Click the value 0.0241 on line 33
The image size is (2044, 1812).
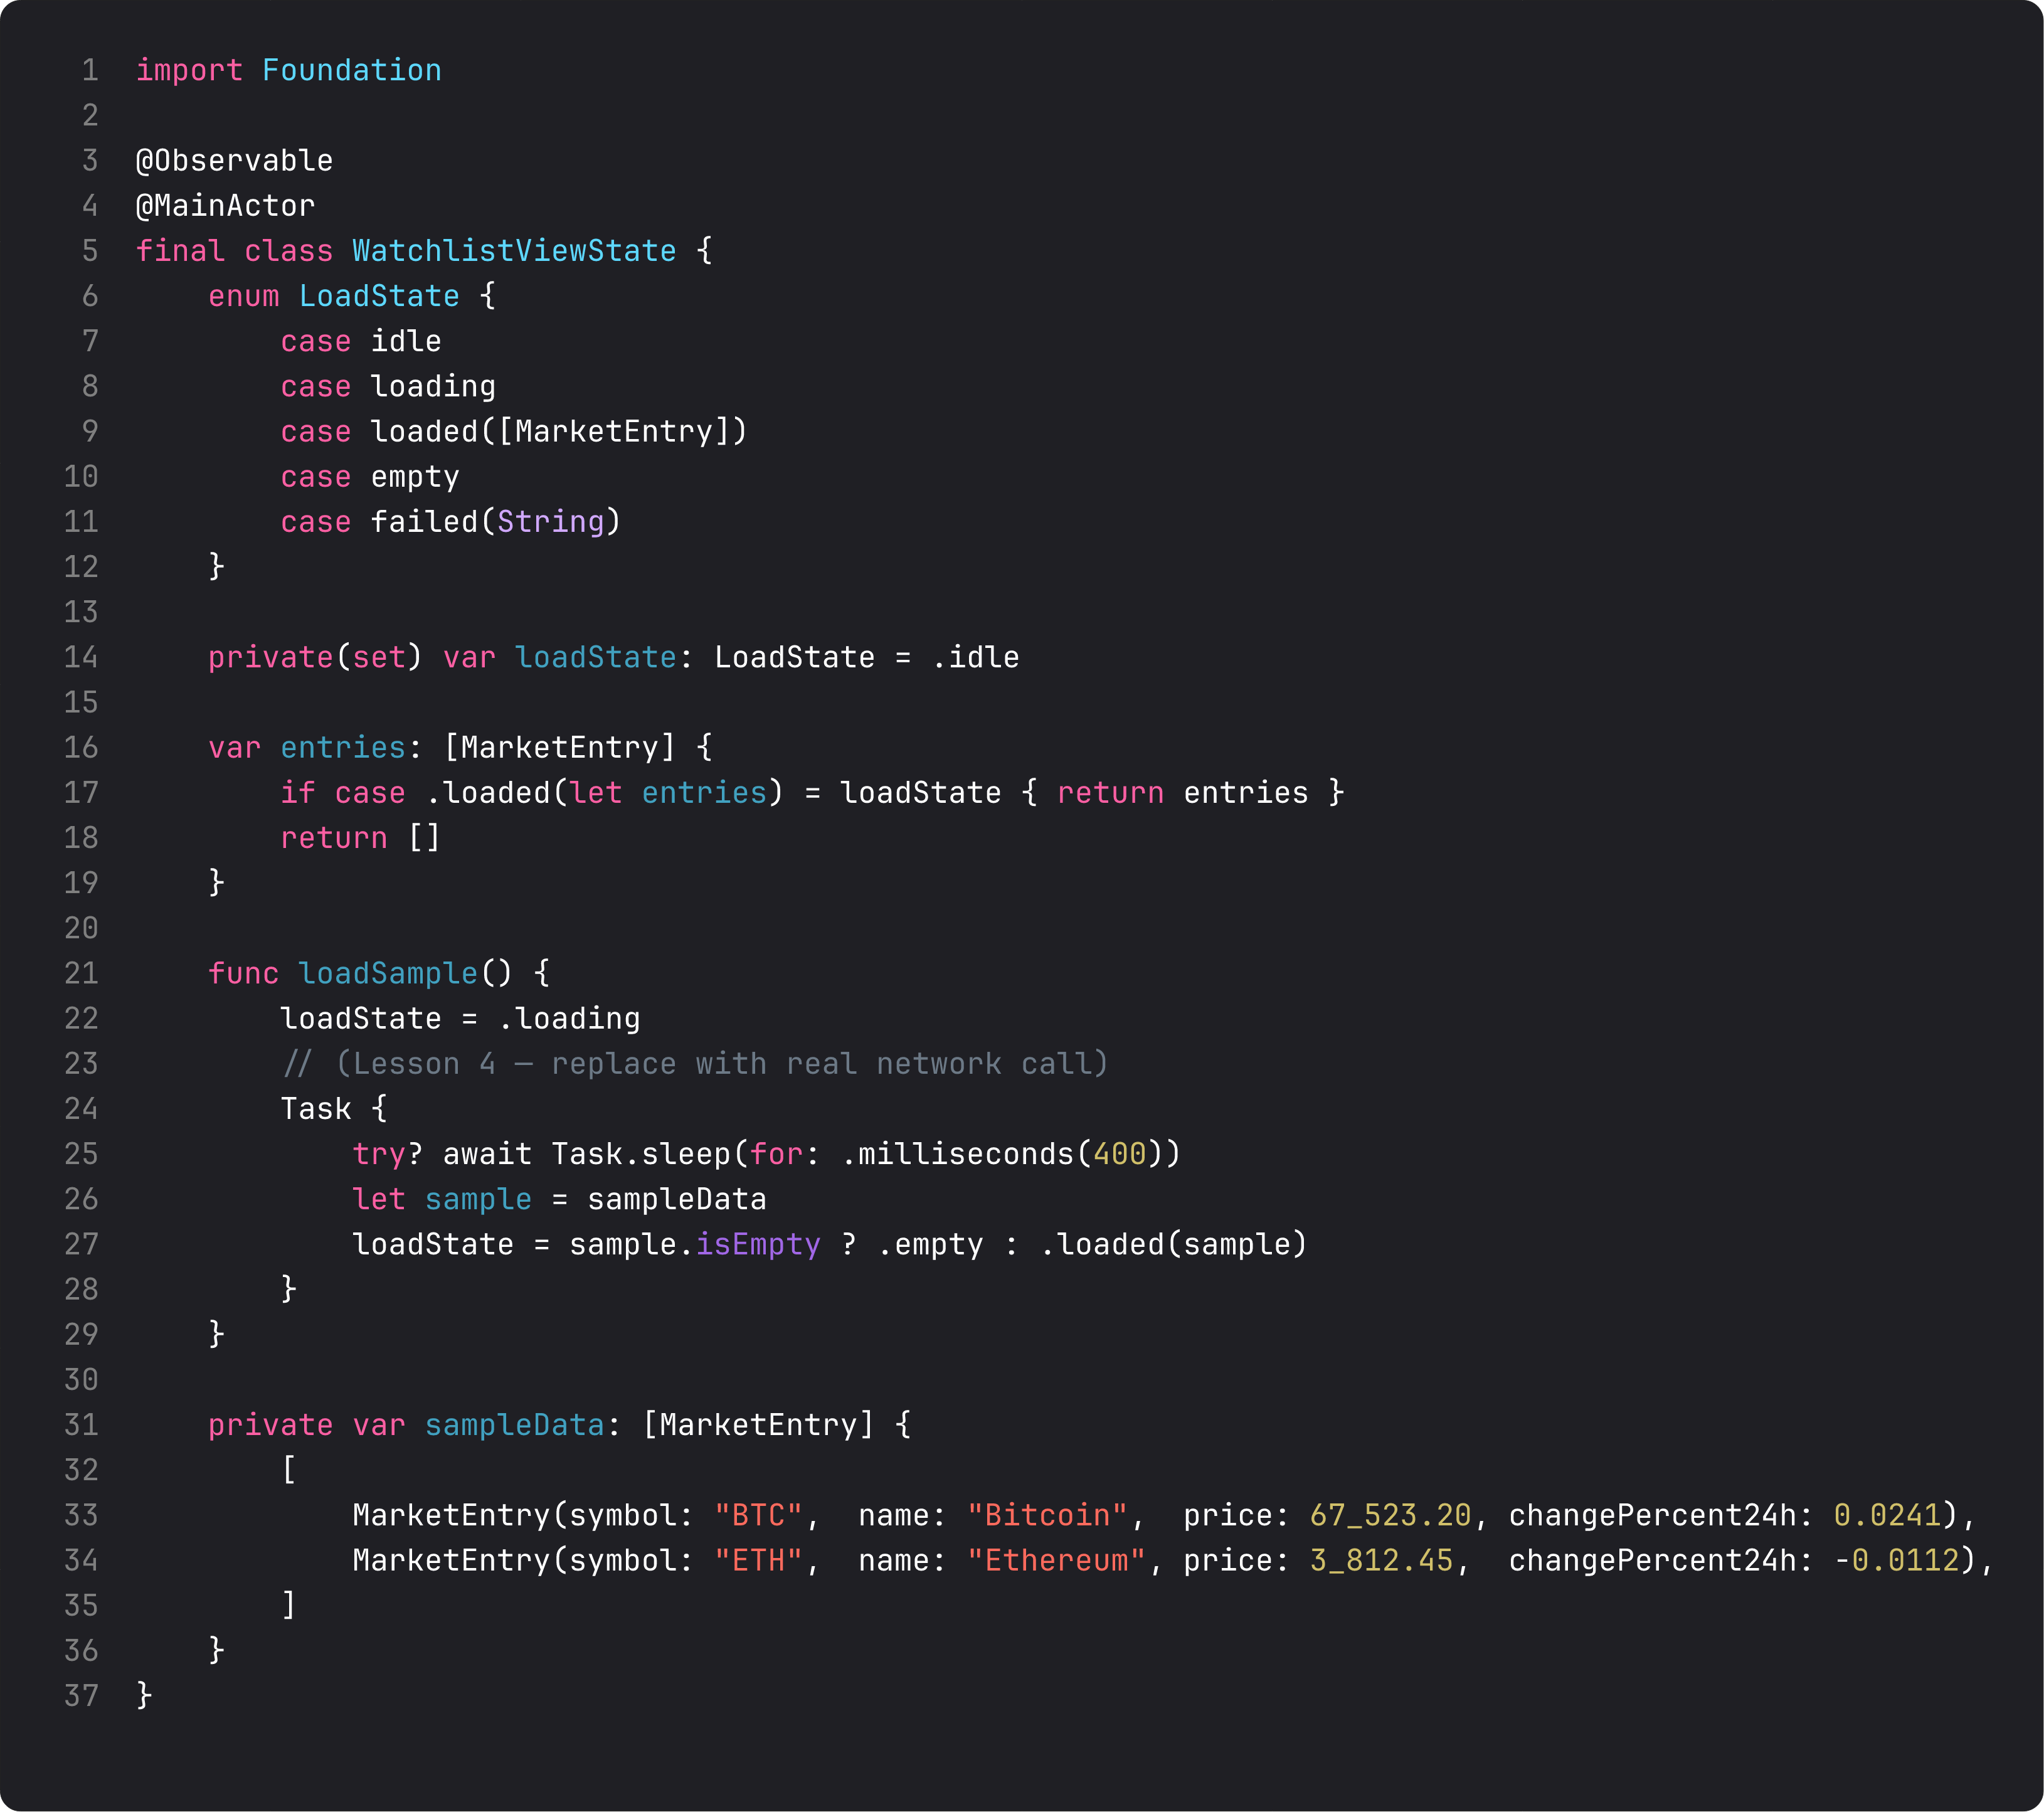1887,1515
